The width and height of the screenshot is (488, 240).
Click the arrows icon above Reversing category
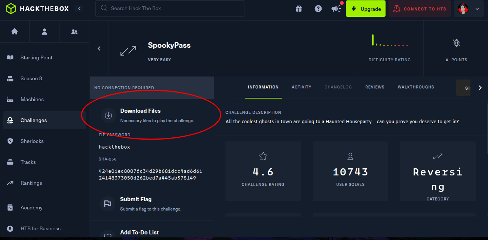(x=438, y=156)
